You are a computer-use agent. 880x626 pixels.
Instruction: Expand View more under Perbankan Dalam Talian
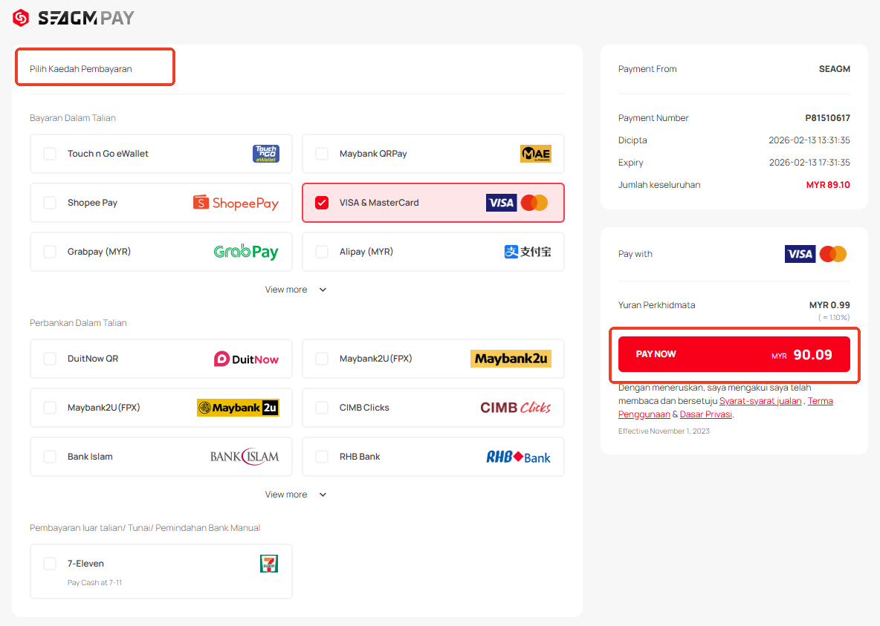[x=295, y=495]
